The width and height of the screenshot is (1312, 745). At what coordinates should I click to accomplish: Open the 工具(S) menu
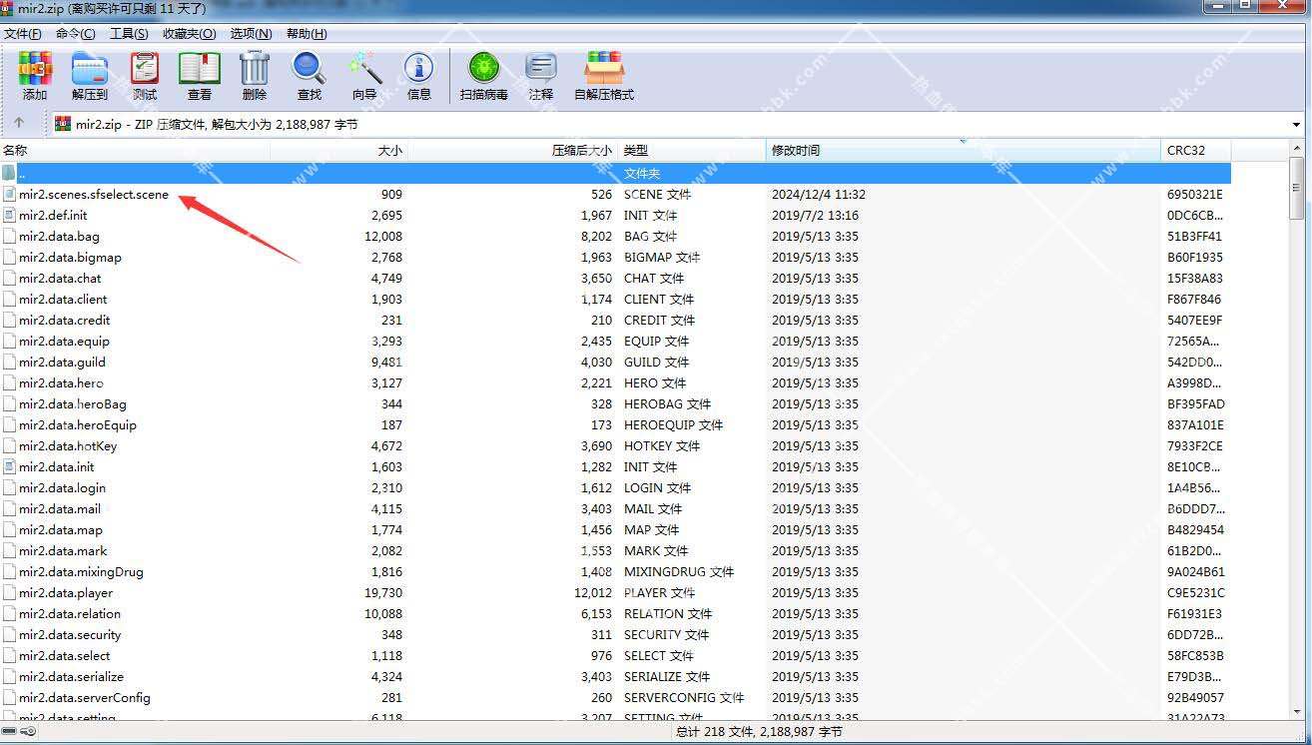129,33
